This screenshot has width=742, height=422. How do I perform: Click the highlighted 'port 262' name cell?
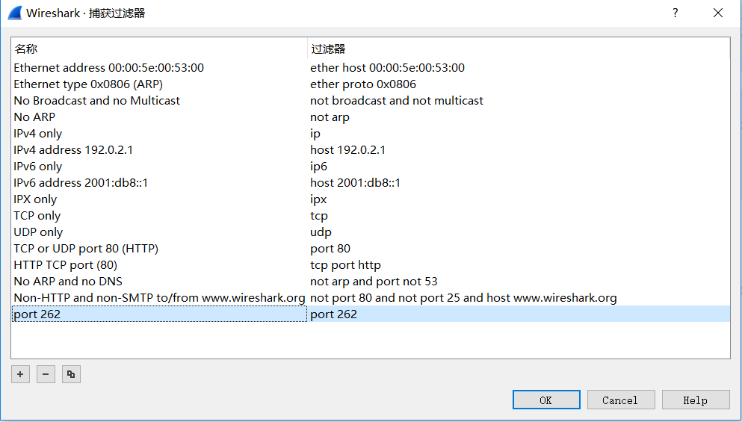(159, 314)
